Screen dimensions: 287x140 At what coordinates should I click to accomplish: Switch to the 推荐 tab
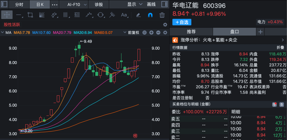pyautogui.click(x=191, y=32)
